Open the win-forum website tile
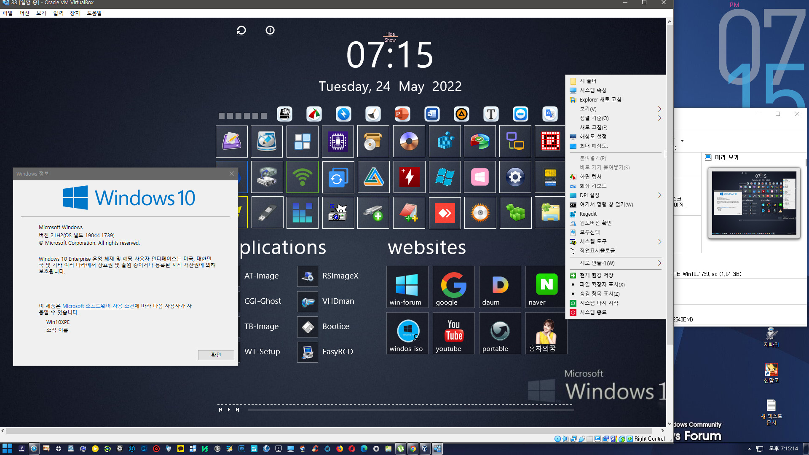 407,286
